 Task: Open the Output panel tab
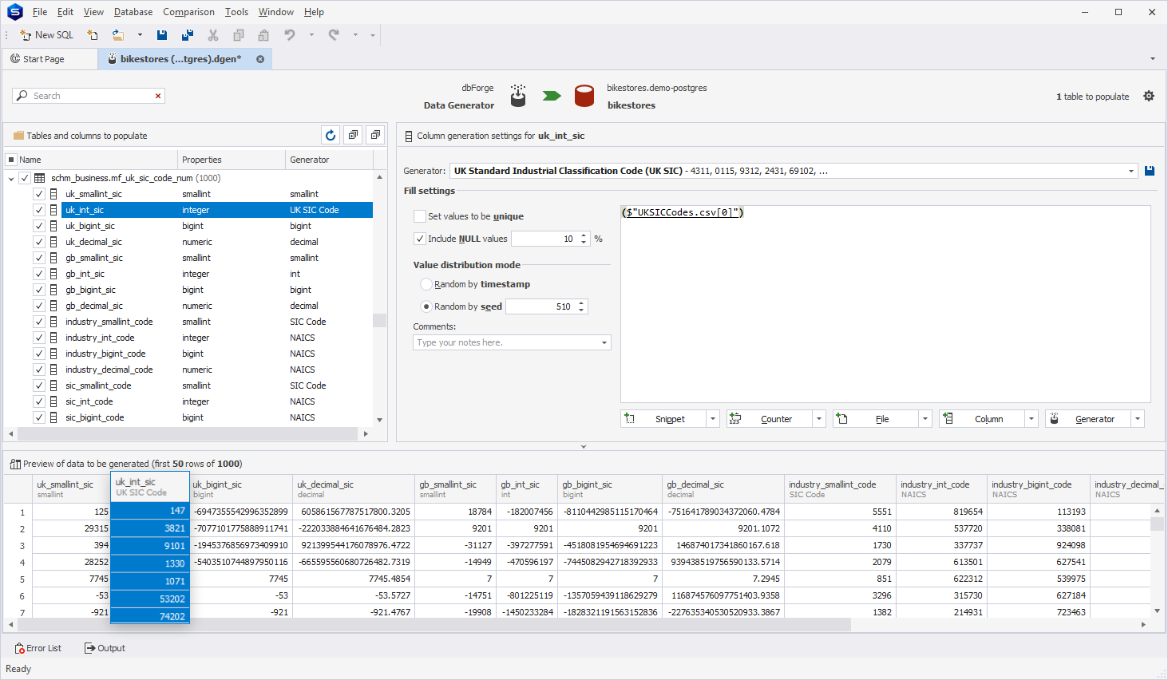[105, 648]
